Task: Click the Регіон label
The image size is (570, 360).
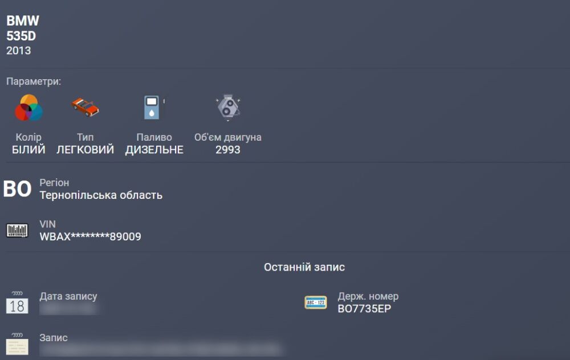Action: (x=54, y=183)
